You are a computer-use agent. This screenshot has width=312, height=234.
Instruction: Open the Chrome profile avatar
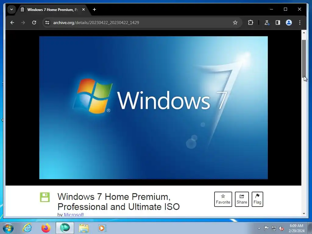[289, 23]
